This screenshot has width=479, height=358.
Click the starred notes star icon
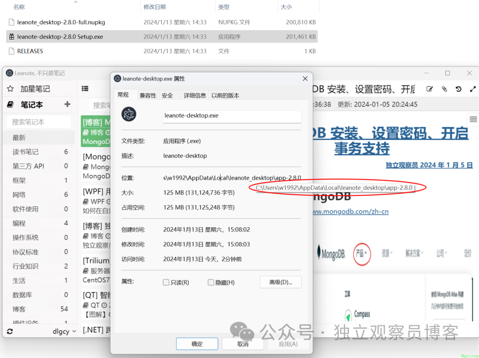(10, 89)
